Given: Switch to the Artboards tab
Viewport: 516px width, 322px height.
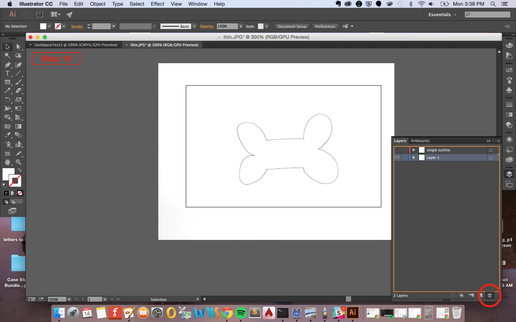Looking at the screenshot, I should pyautogui.click(x=420, y=140).
